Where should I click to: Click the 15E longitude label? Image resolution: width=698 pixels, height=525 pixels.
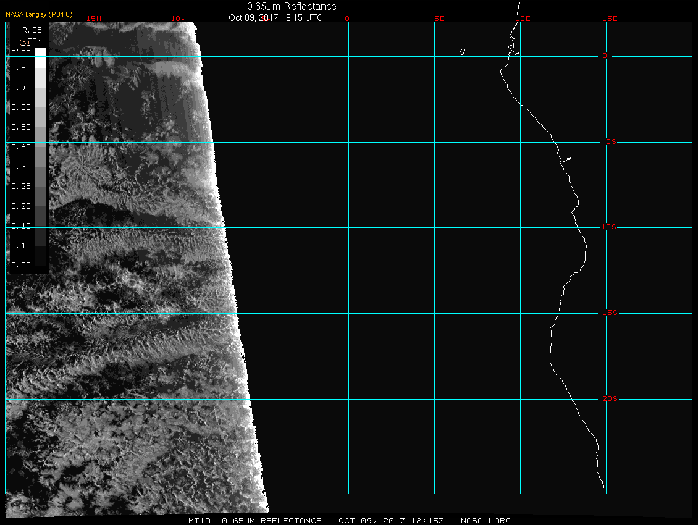click(610, 19)
